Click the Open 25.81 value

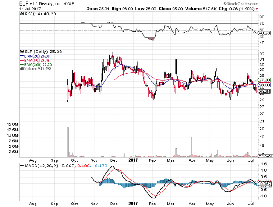click(98, 9)
